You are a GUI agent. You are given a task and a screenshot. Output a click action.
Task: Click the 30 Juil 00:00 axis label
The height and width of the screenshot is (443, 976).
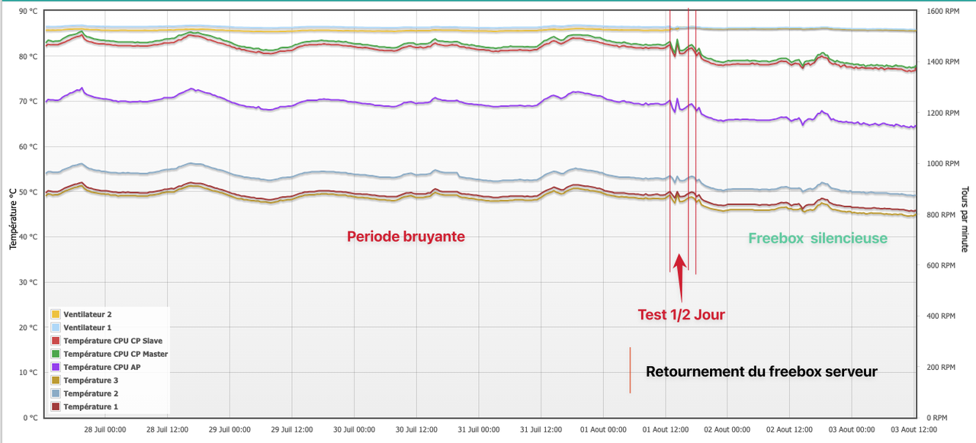tap(355, 429)
